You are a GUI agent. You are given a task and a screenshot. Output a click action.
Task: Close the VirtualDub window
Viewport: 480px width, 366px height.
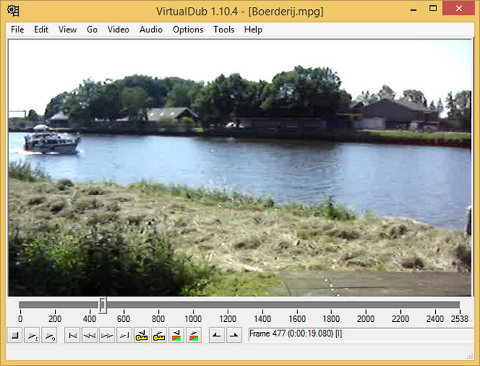pyautogui.click(x=458, y=9)
